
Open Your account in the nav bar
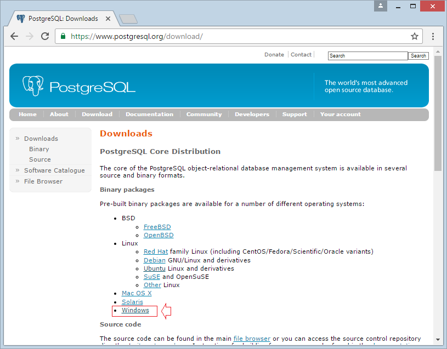(341, 114)
